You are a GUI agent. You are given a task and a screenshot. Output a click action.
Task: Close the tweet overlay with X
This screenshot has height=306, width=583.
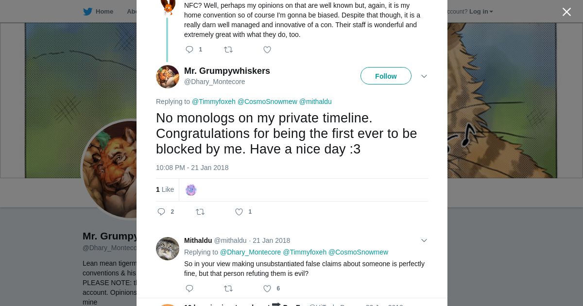566,12
